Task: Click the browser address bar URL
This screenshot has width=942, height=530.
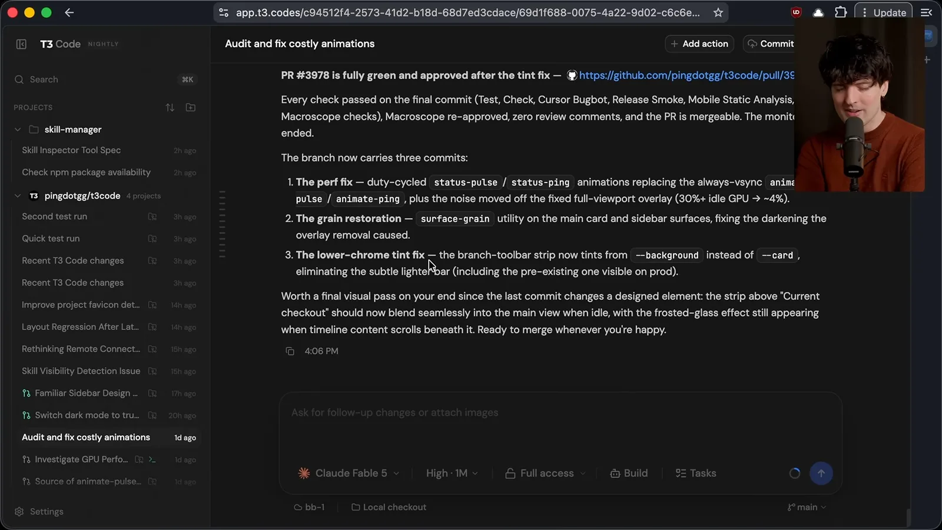Action: (x=468, y=12)
